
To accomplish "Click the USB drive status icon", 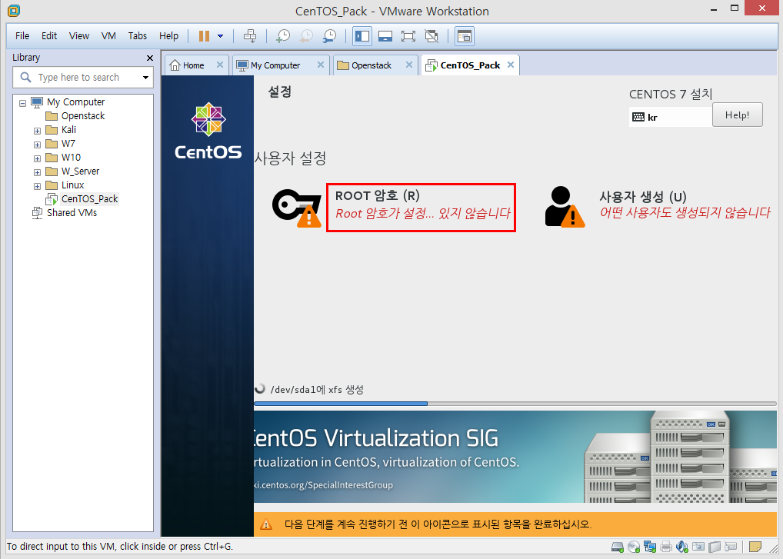I will click(x=715, y=547).
